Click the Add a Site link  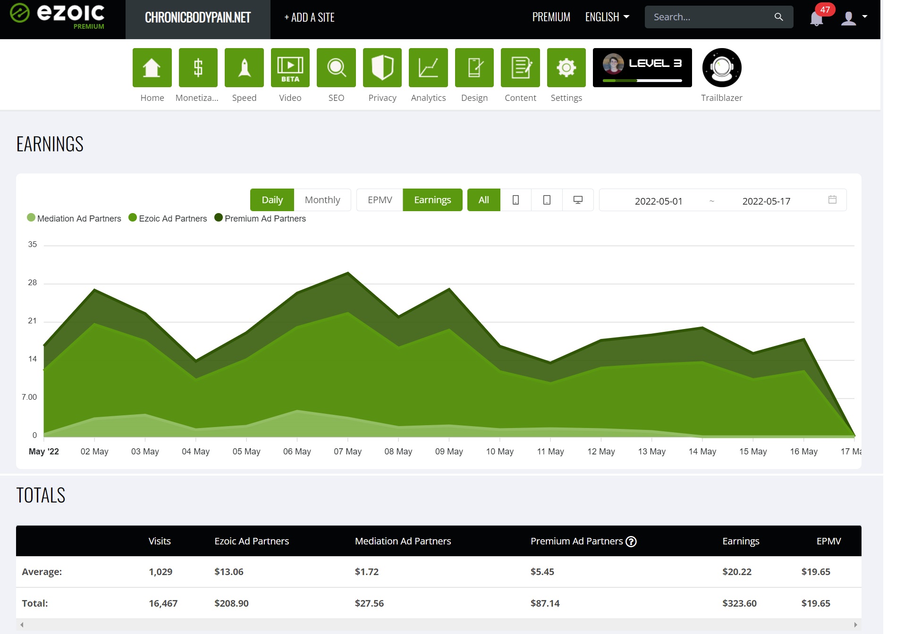coord(309,17)
